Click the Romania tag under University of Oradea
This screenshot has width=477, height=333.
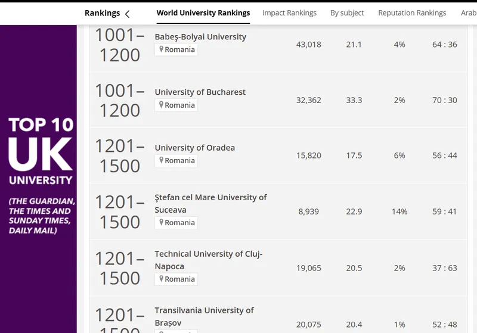click(x=179, y=160)
